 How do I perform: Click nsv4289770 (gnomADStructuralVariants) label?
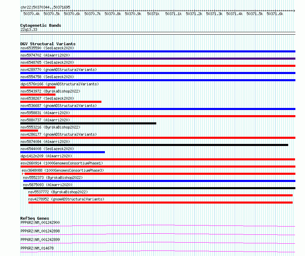(59, 70)
